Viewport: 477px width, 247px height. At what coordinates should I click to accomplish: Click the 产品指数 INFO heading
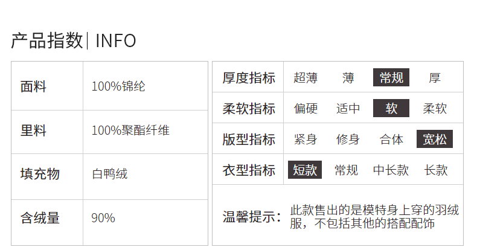pyautogui.click(x=73, y=40)
